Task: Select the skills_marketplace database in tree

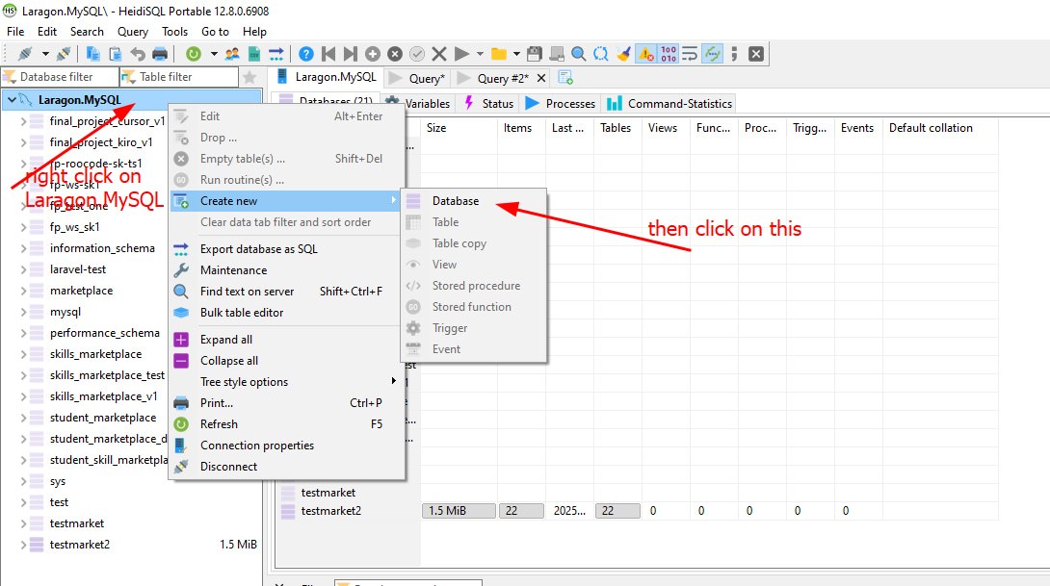Action: click(95, 354)
